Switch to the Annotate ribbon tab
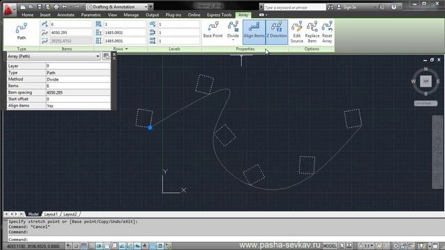This screenshot has width=445, height=250. click(66, 15)
